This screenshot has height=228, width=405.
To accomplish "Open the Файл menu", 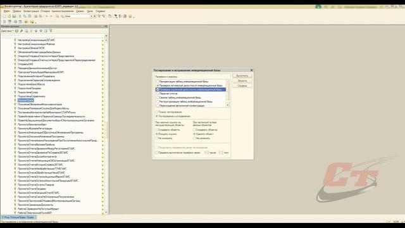I will (7, 11).
